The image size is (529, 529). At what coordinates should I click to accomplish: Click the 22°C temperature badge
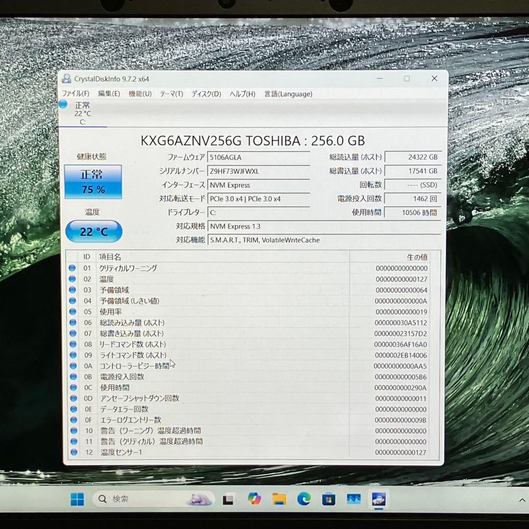pyautogui.click(x=93, y=231)
